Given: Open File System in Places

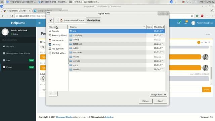Looking at the screenshot, I should (58, 49).
